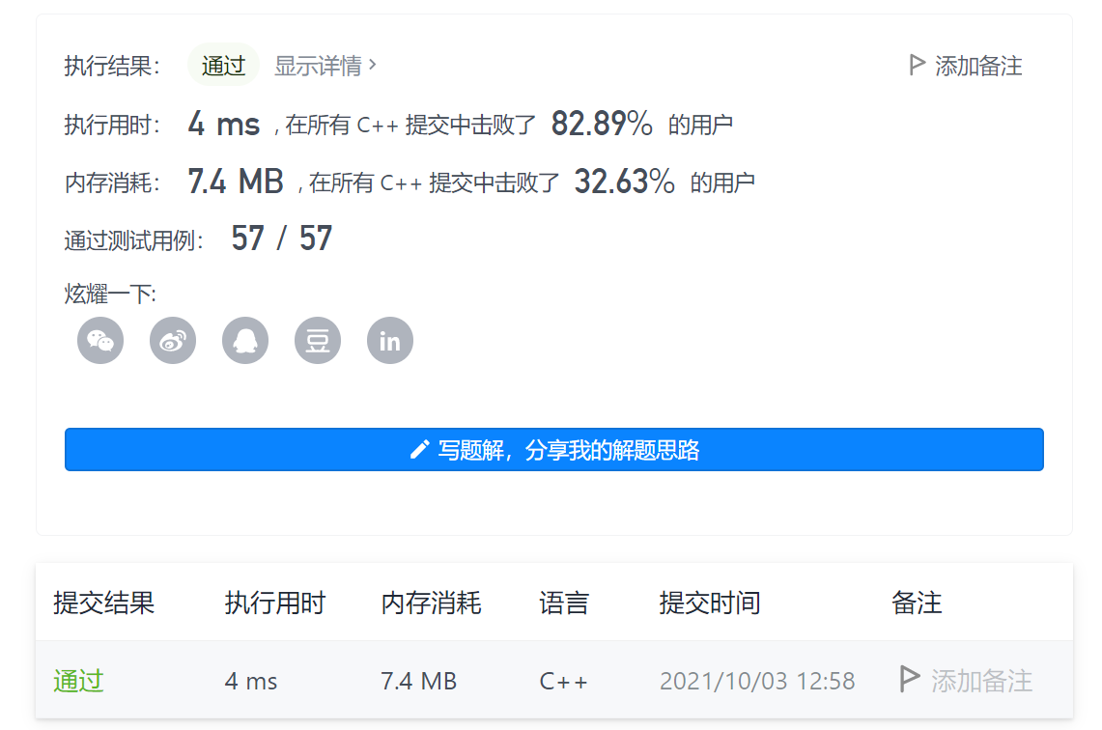Click 写题解，分享我的解题思路 blue button
Viewport: 1102px width, 730px height.
(553, 450)
